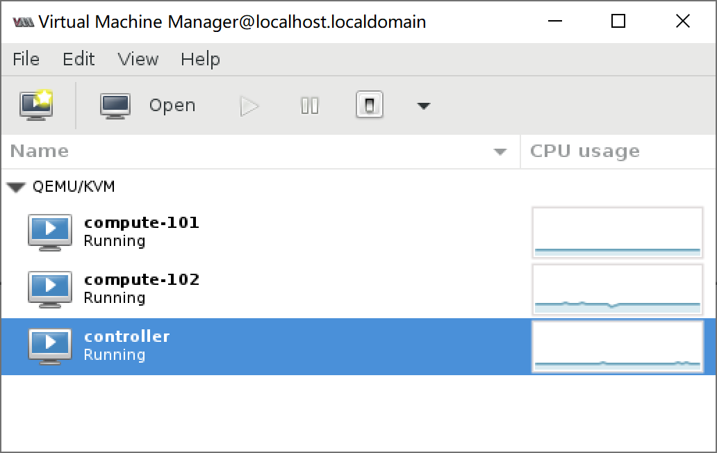Run the virtual machine with play button
The height and width of the screenshot is (453, 717).
coord(249,106)
